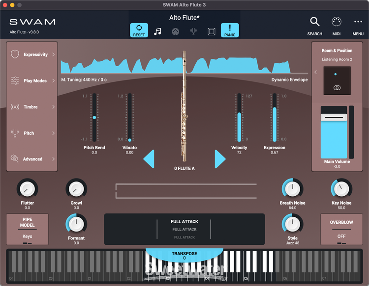Expand the chevron next to Pitch
This screenshot has width=369, height=286.
[54, 133]
